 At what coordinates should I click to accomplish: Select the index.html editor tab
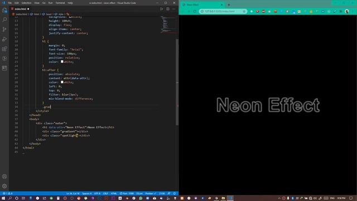(x=20, y=9)
